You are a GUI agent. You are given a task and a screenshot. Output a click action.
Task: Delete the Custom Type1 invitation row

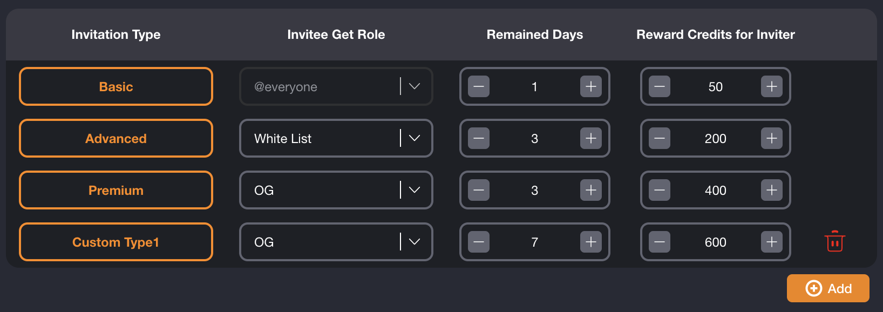834,241
